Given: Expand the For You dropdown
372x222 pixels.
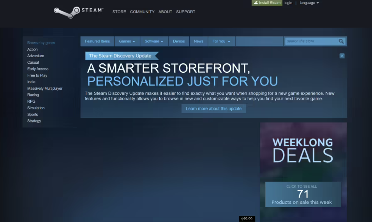Looking at the screenshot, I should pyautogui.click(x=221, y=42).
